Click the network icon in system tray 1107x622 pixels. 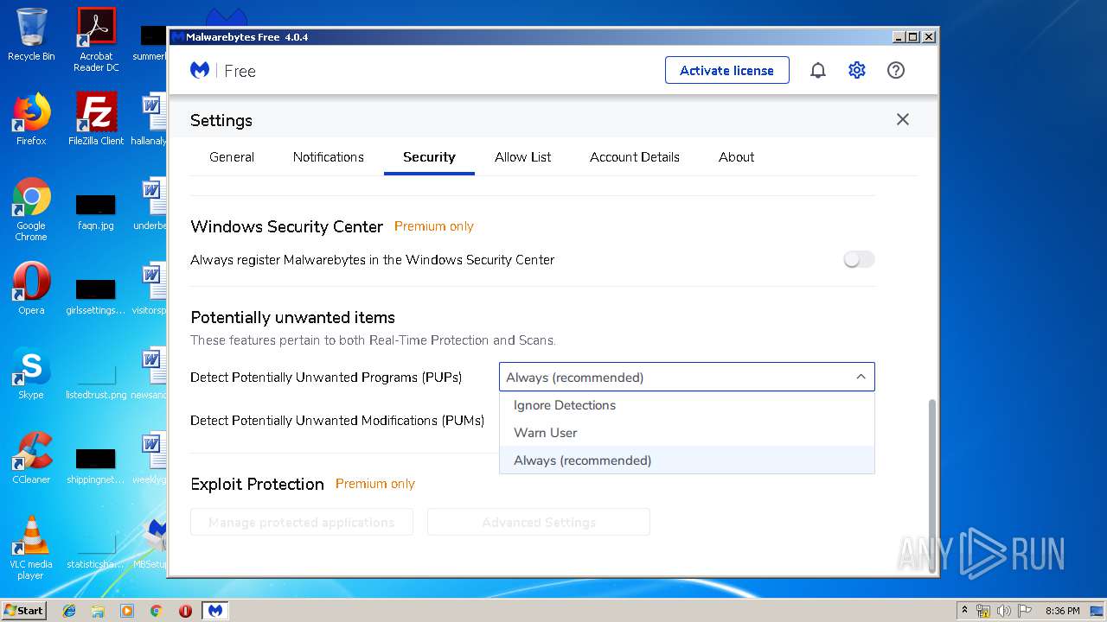[983, 611]
